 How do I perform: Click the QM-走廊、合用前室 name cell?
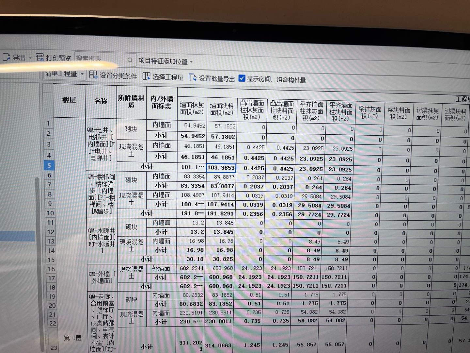tap(102, 322)
